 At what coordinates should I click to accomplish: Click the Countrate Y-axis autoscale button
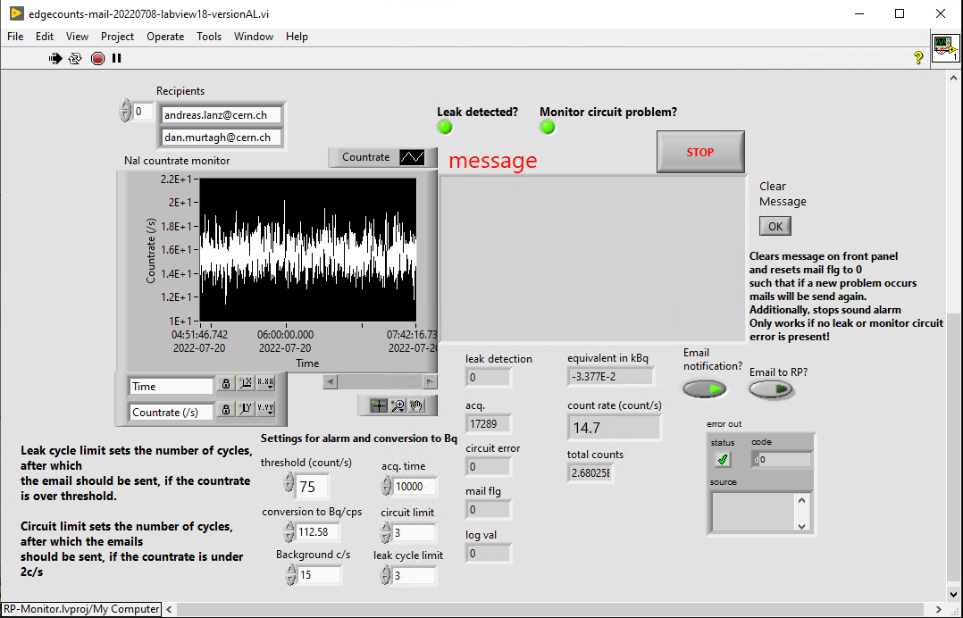(244, 410)
